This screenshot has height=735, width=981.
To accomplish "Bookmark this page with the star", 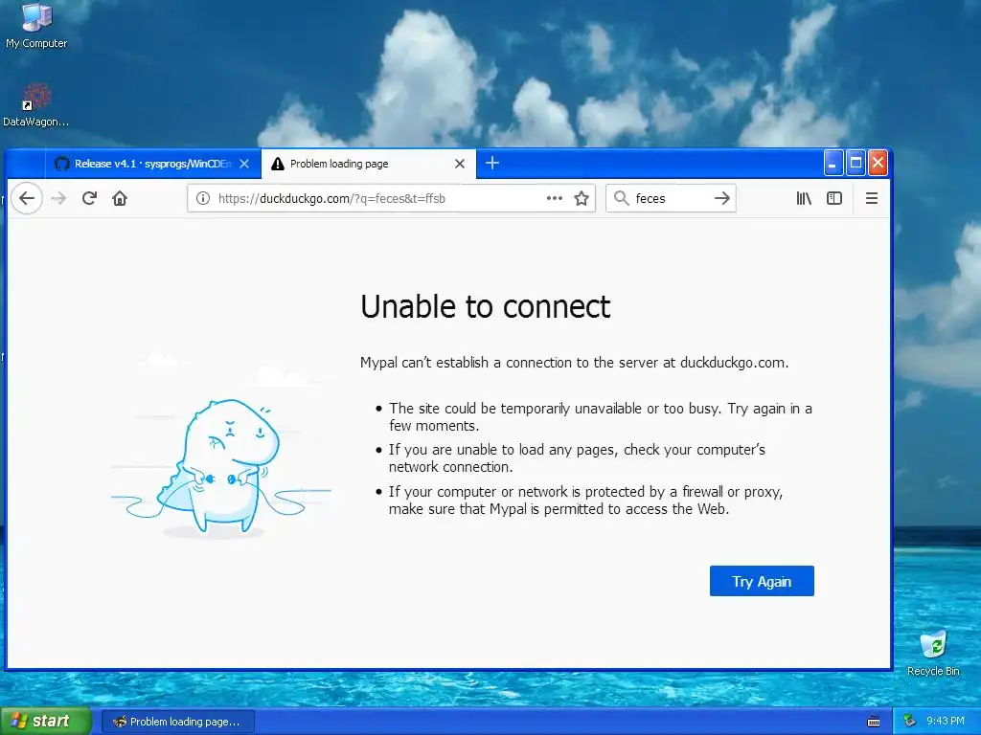I will (x=582, y=199).
